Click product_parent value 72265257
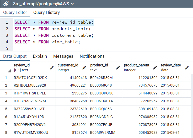Screen dimensions: 193x138 click(141, 101)
